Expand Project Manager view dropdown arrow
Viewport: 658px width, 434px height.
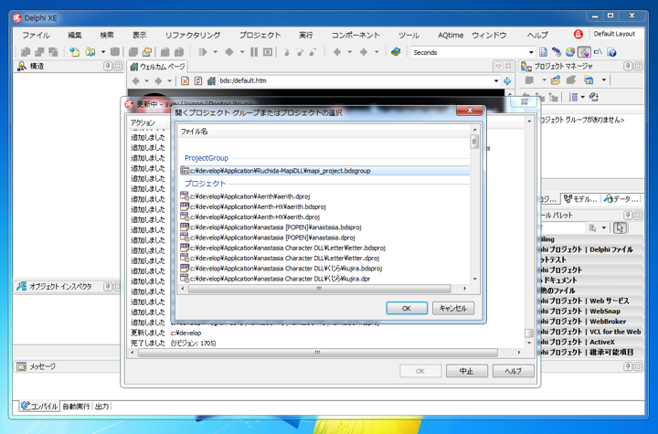[603, 79]
